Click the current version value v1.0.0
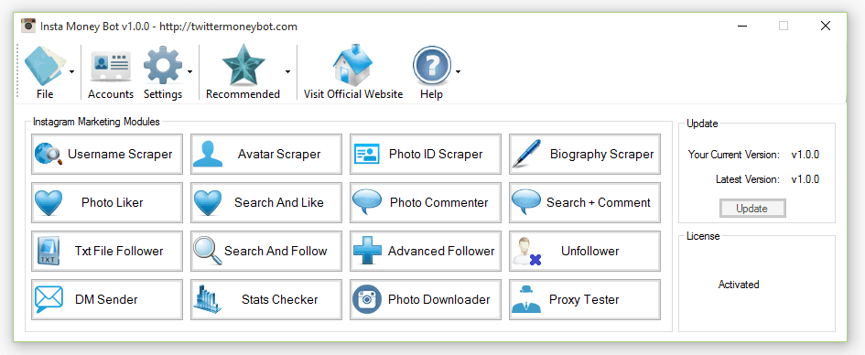This screenshot has width=865, height=355. (805, 155)
